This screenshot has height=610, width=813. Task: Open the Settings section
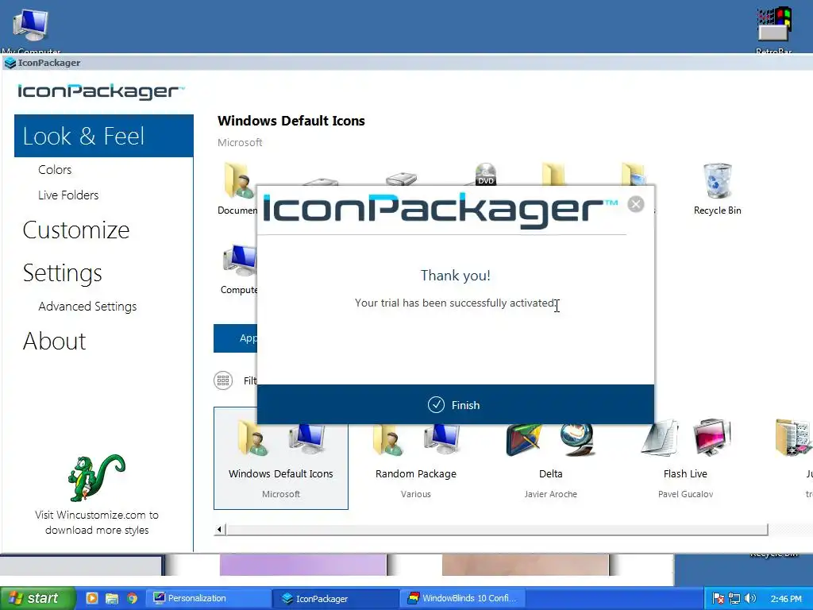click(x=62, y=273)
